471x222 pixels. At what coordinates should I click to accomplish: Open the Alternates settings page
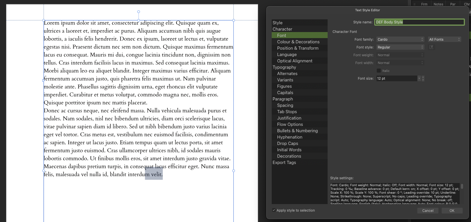[300, 73]
